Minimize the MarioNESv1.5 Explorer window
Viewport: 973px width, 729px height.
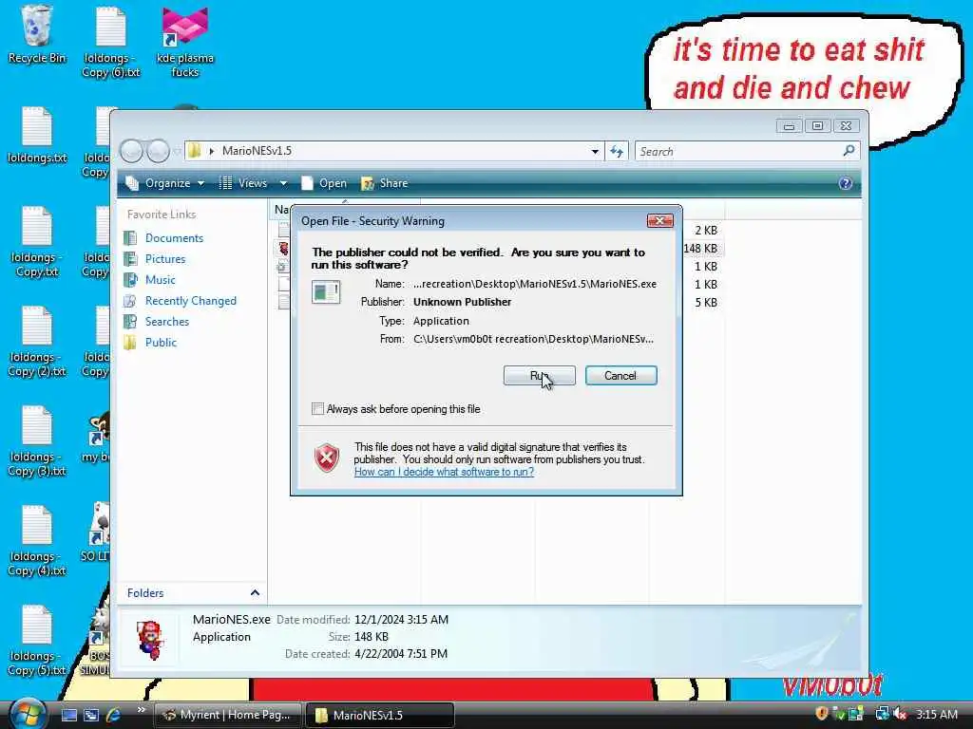point(789,126)
